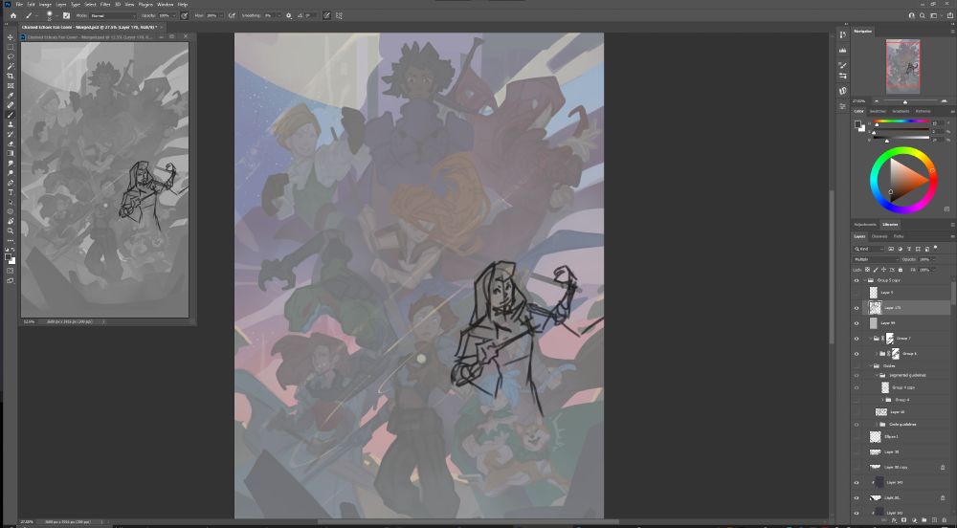957x528 pixels.
Task: Toggle pressure for opacity icon
Action: pyautogui.click(x=184, y=15)
